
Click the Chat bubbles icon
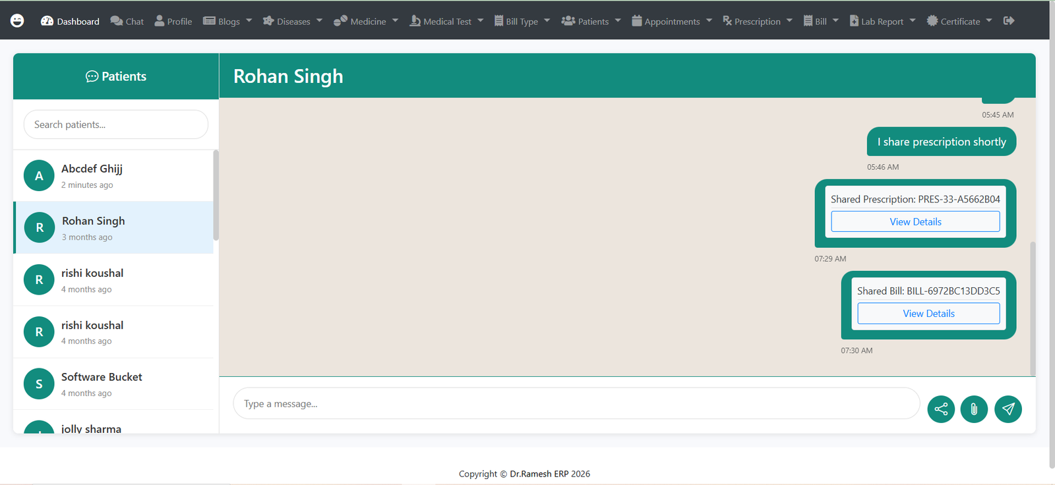pos(117,21)
